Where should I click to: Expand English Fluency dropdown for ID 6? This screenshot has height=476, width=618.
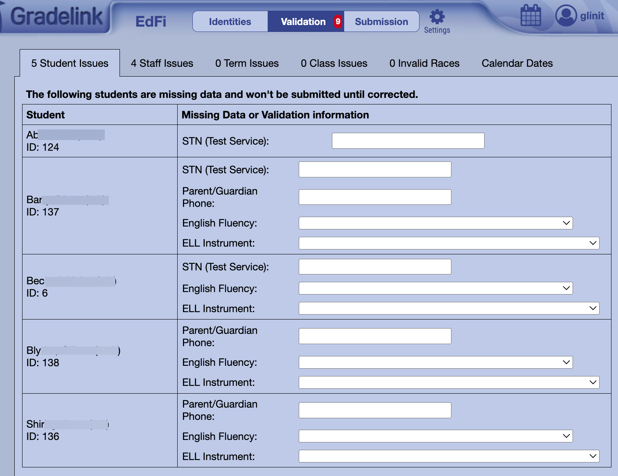tap(436, 288)
